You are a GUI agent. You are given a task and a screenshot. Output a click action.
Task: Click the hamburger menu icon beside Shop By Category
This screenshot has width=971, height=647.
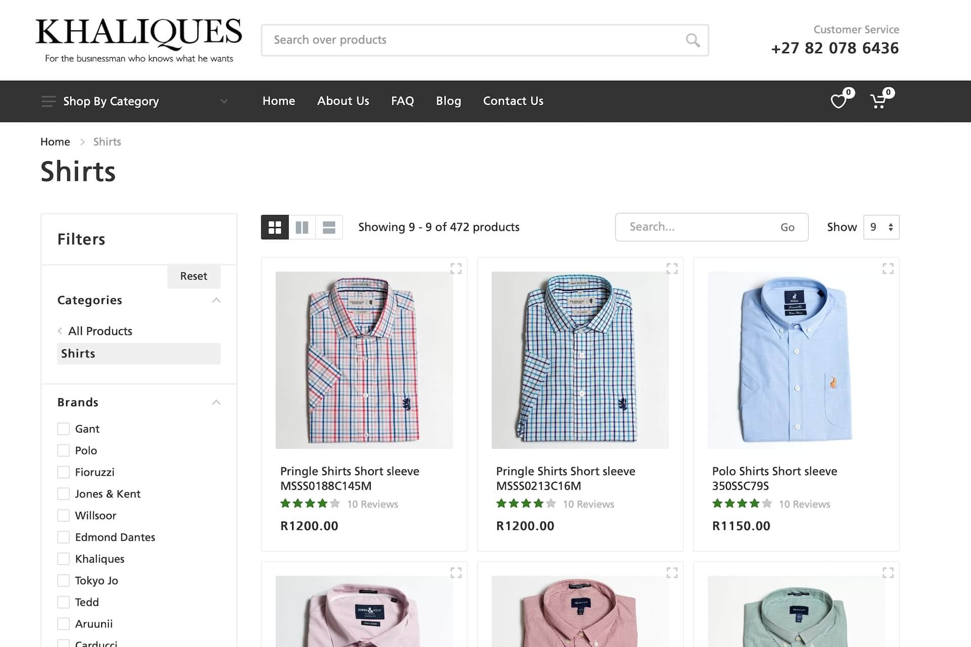(x=49, y=101)
